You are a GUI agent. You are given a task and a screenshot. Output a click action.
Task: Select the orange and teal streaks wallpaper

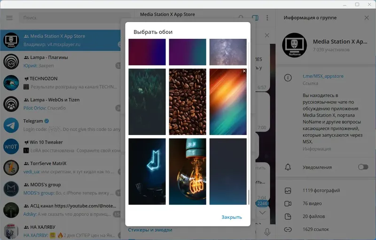[x=228, y=102]
